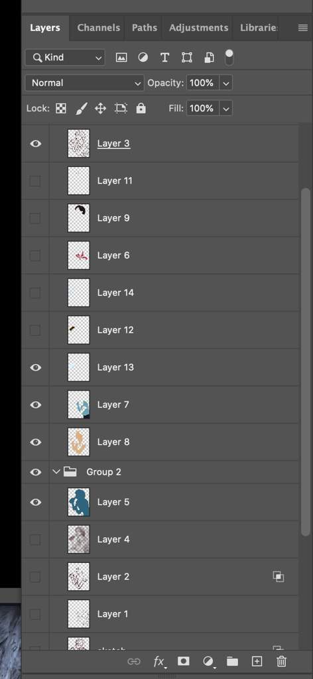Switch to the Channels tab
Viewport: 313px width, 679px height.
click(98, 28)
